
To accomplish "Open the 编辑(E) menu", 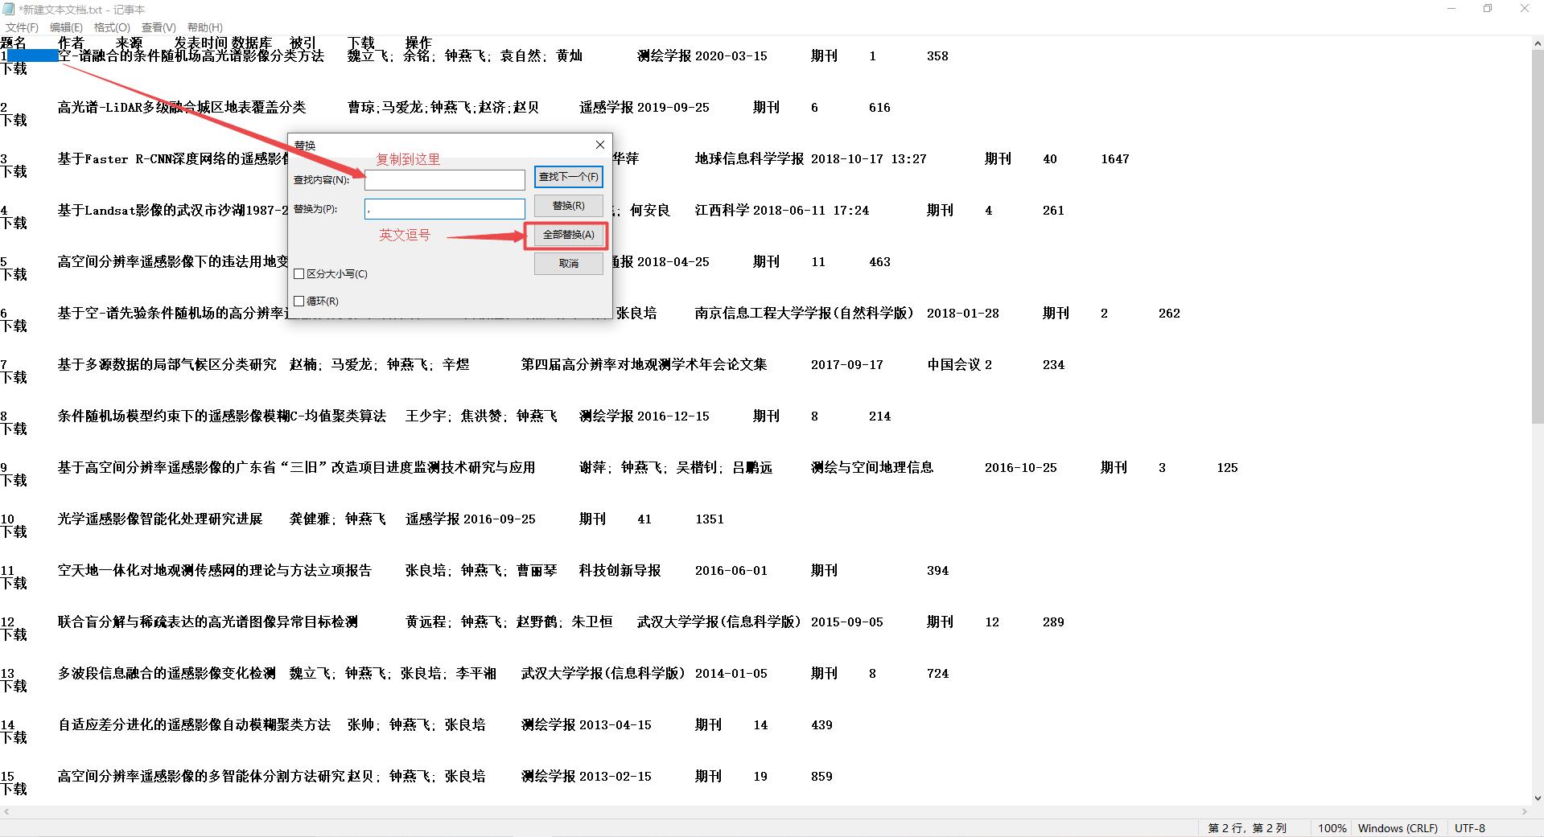I will pyautogui.click(x=66, y=27).
